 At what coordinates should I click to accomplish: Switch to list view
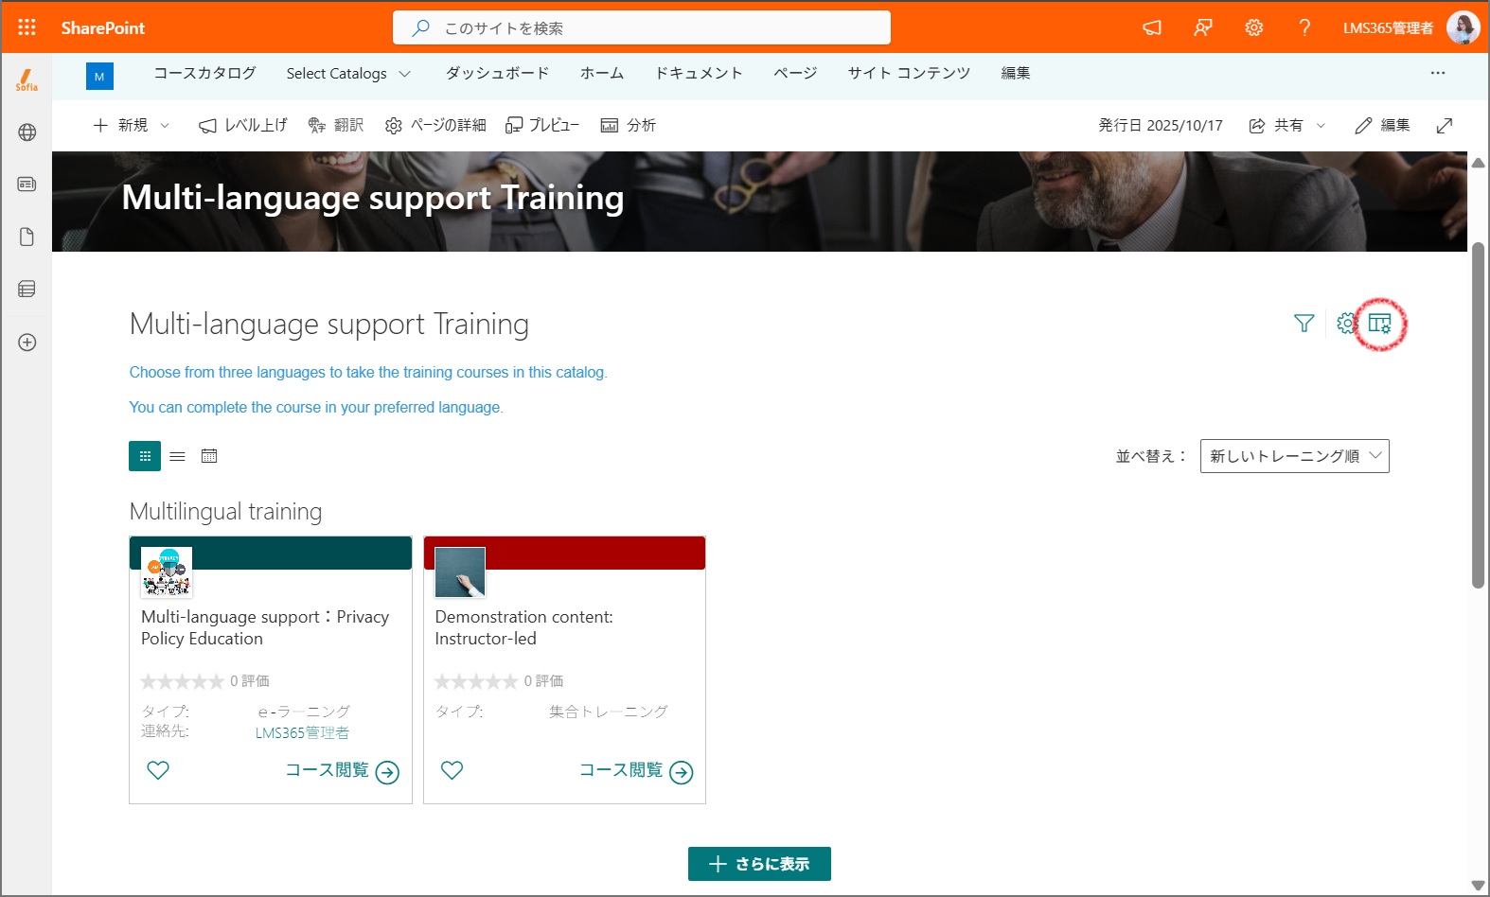pos(177,456)
